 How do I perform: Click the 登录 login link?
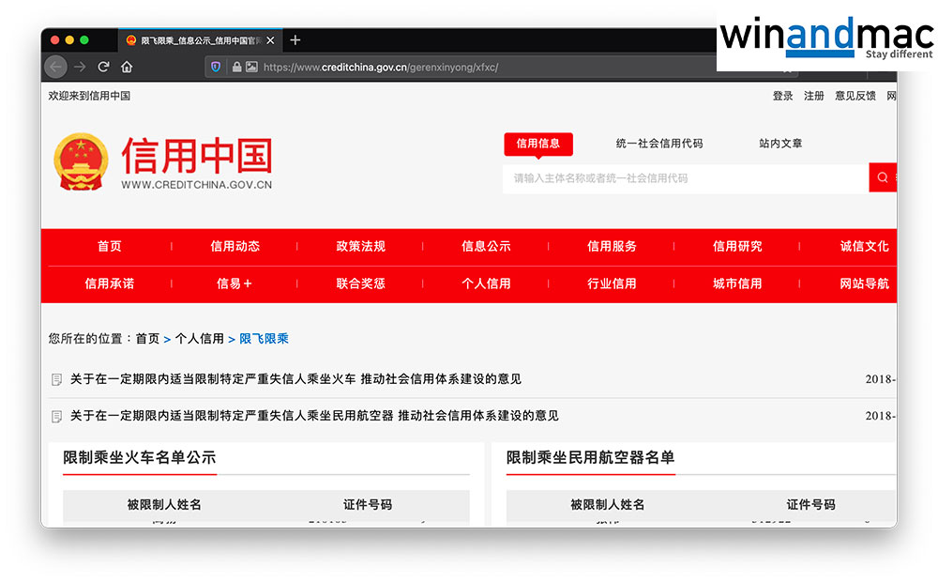[782, 96]
